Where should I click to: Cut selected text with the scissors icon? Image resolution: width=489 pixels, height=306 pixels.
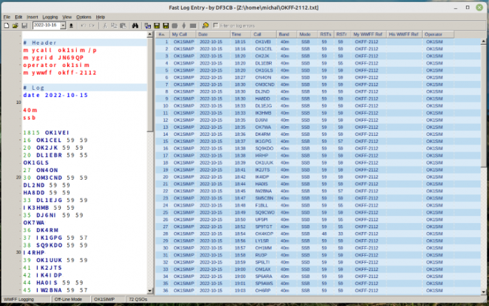click(105, 26)
